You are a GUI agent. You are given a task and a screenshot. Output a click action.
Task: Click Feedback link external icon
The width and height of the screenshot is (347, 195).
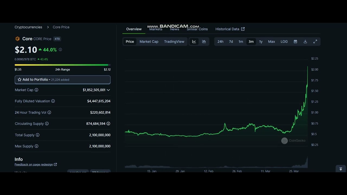coord(55,164)
